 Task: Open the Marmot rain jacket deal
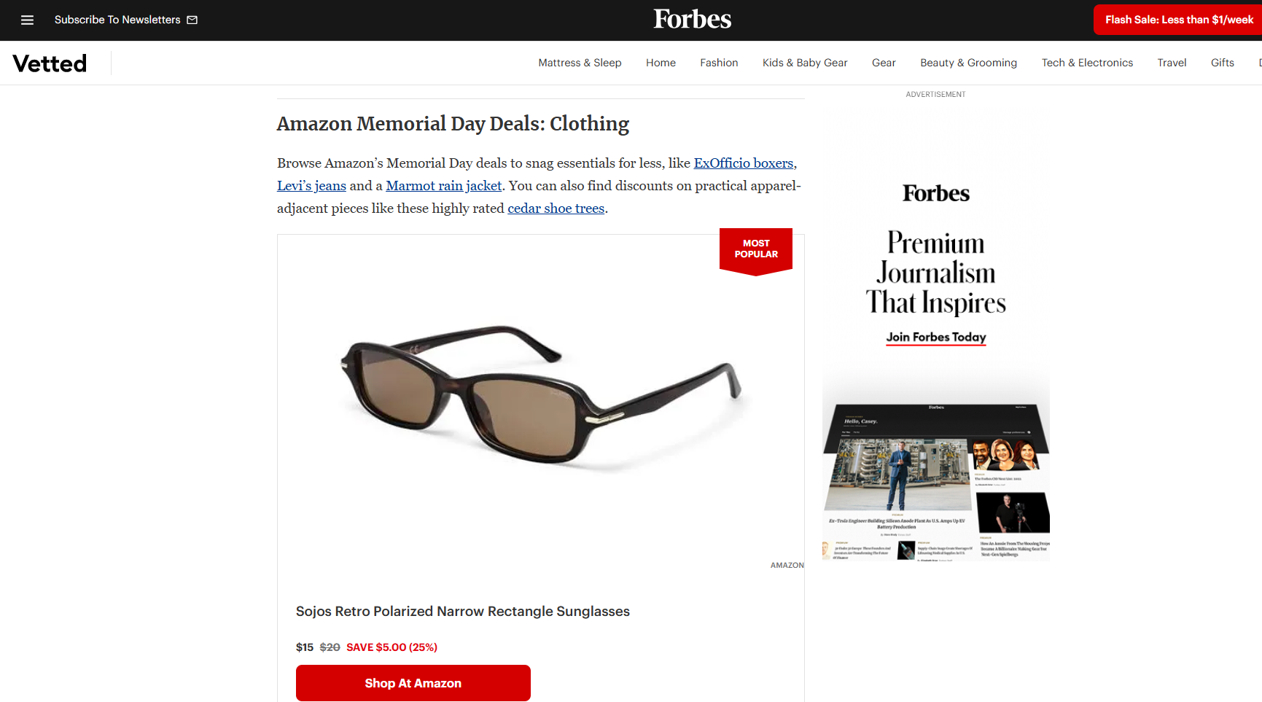click(443, 186)
